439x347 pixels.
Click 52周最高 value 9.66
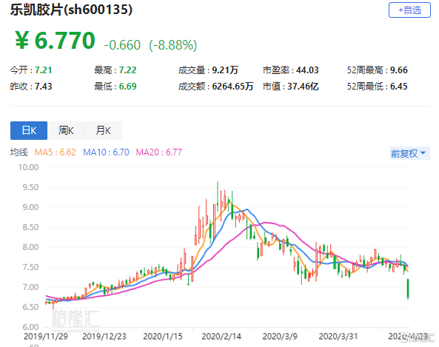click(399, 70)
